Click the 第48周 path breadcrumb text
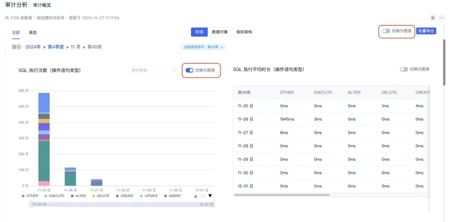 (x=94, y=47)
